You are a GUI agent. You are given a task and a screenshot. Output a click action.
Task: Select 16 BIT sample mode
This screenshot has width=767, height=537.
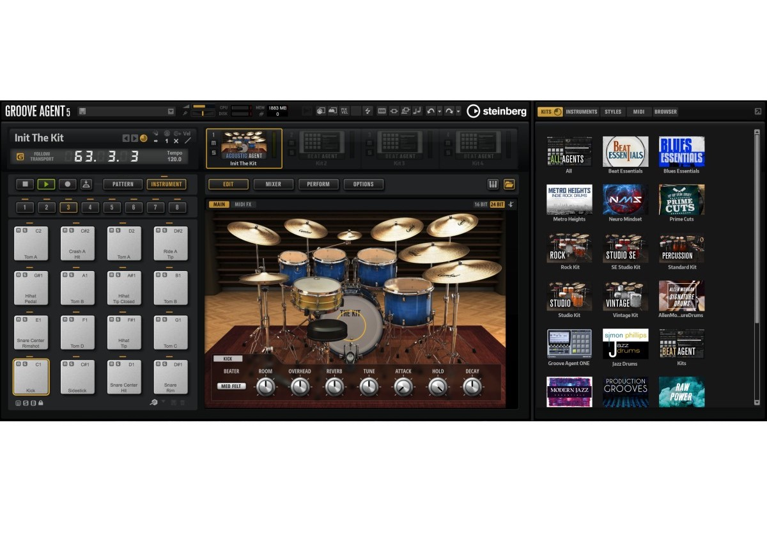(x=481, y=205)
